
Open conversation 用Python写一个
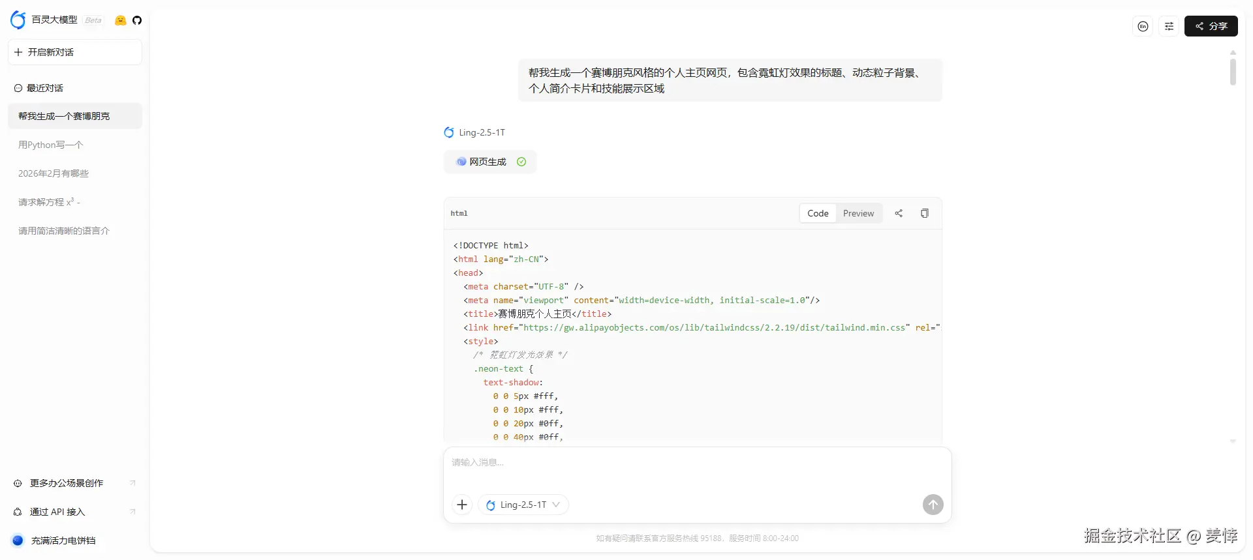click(75, 145)
